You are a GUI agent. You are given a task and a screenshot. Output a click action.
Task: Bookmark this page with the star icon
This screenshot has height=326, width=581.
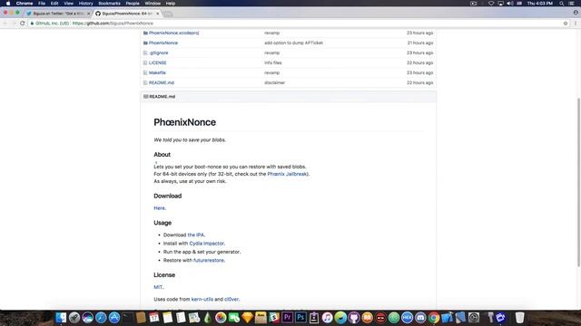pyautogui.click(x=566, y=24)
